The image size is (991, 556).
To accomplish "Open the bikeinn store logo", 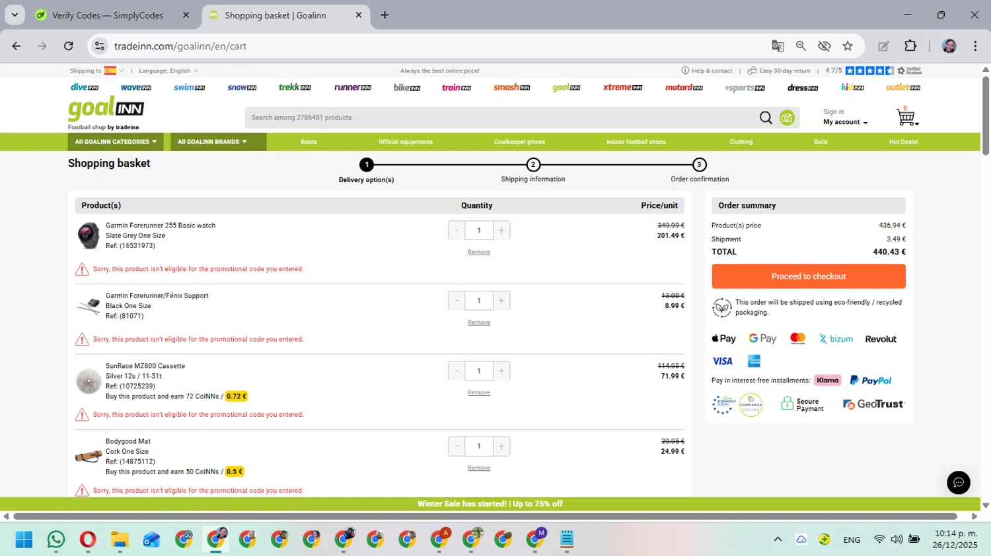I will point(407,87).
